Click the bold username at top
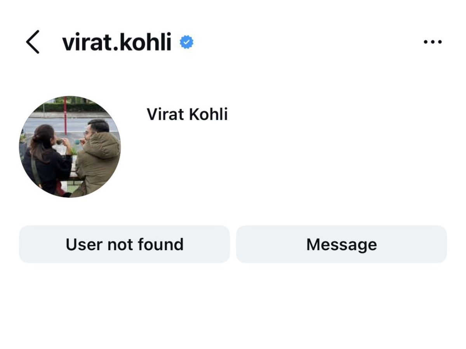This screenshot has height=349, width=466. 116,42
